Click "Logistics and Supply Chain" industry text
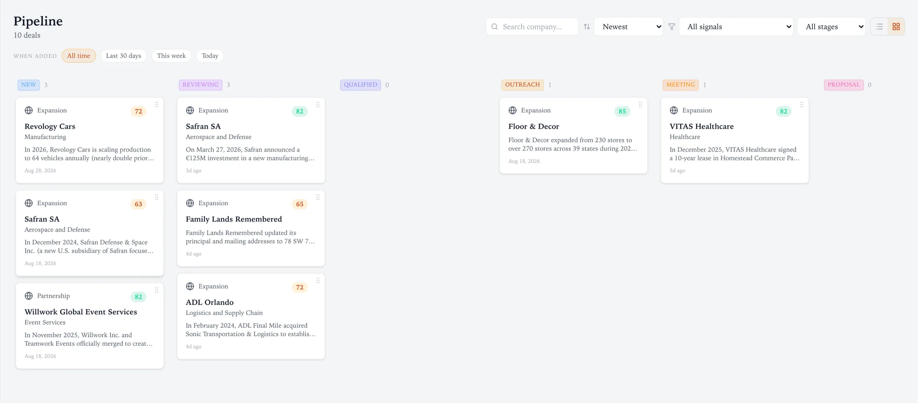Viewport: 918px width, 403px height. [224, 313]
